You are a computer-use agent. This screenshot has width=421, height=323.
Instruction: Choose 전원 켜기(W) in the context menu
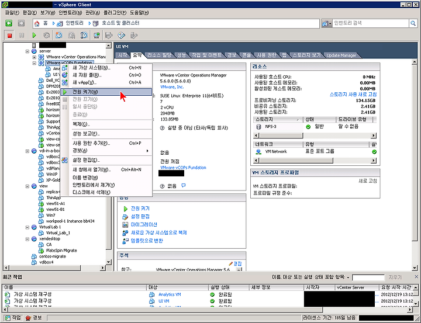(106, 92)
